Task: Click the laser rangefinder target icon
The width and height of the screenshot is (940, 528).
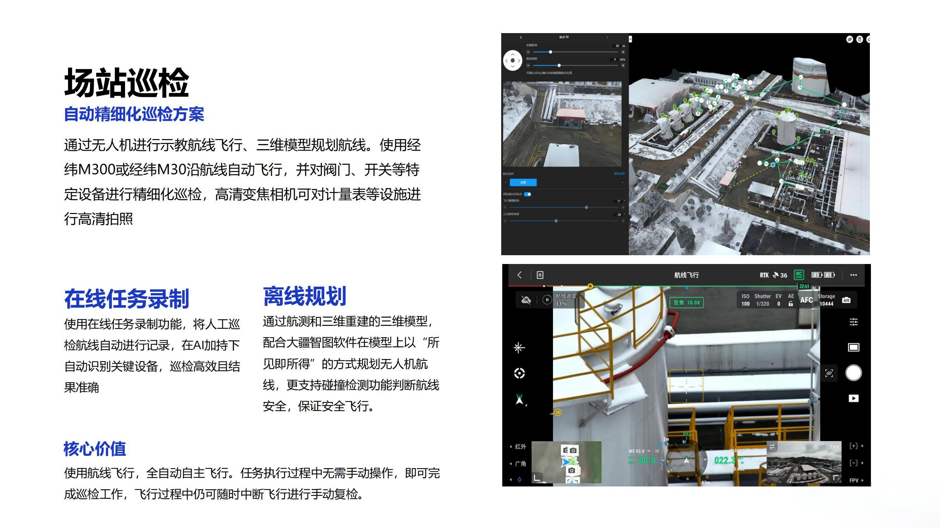Action: click(x=519, y=348)
